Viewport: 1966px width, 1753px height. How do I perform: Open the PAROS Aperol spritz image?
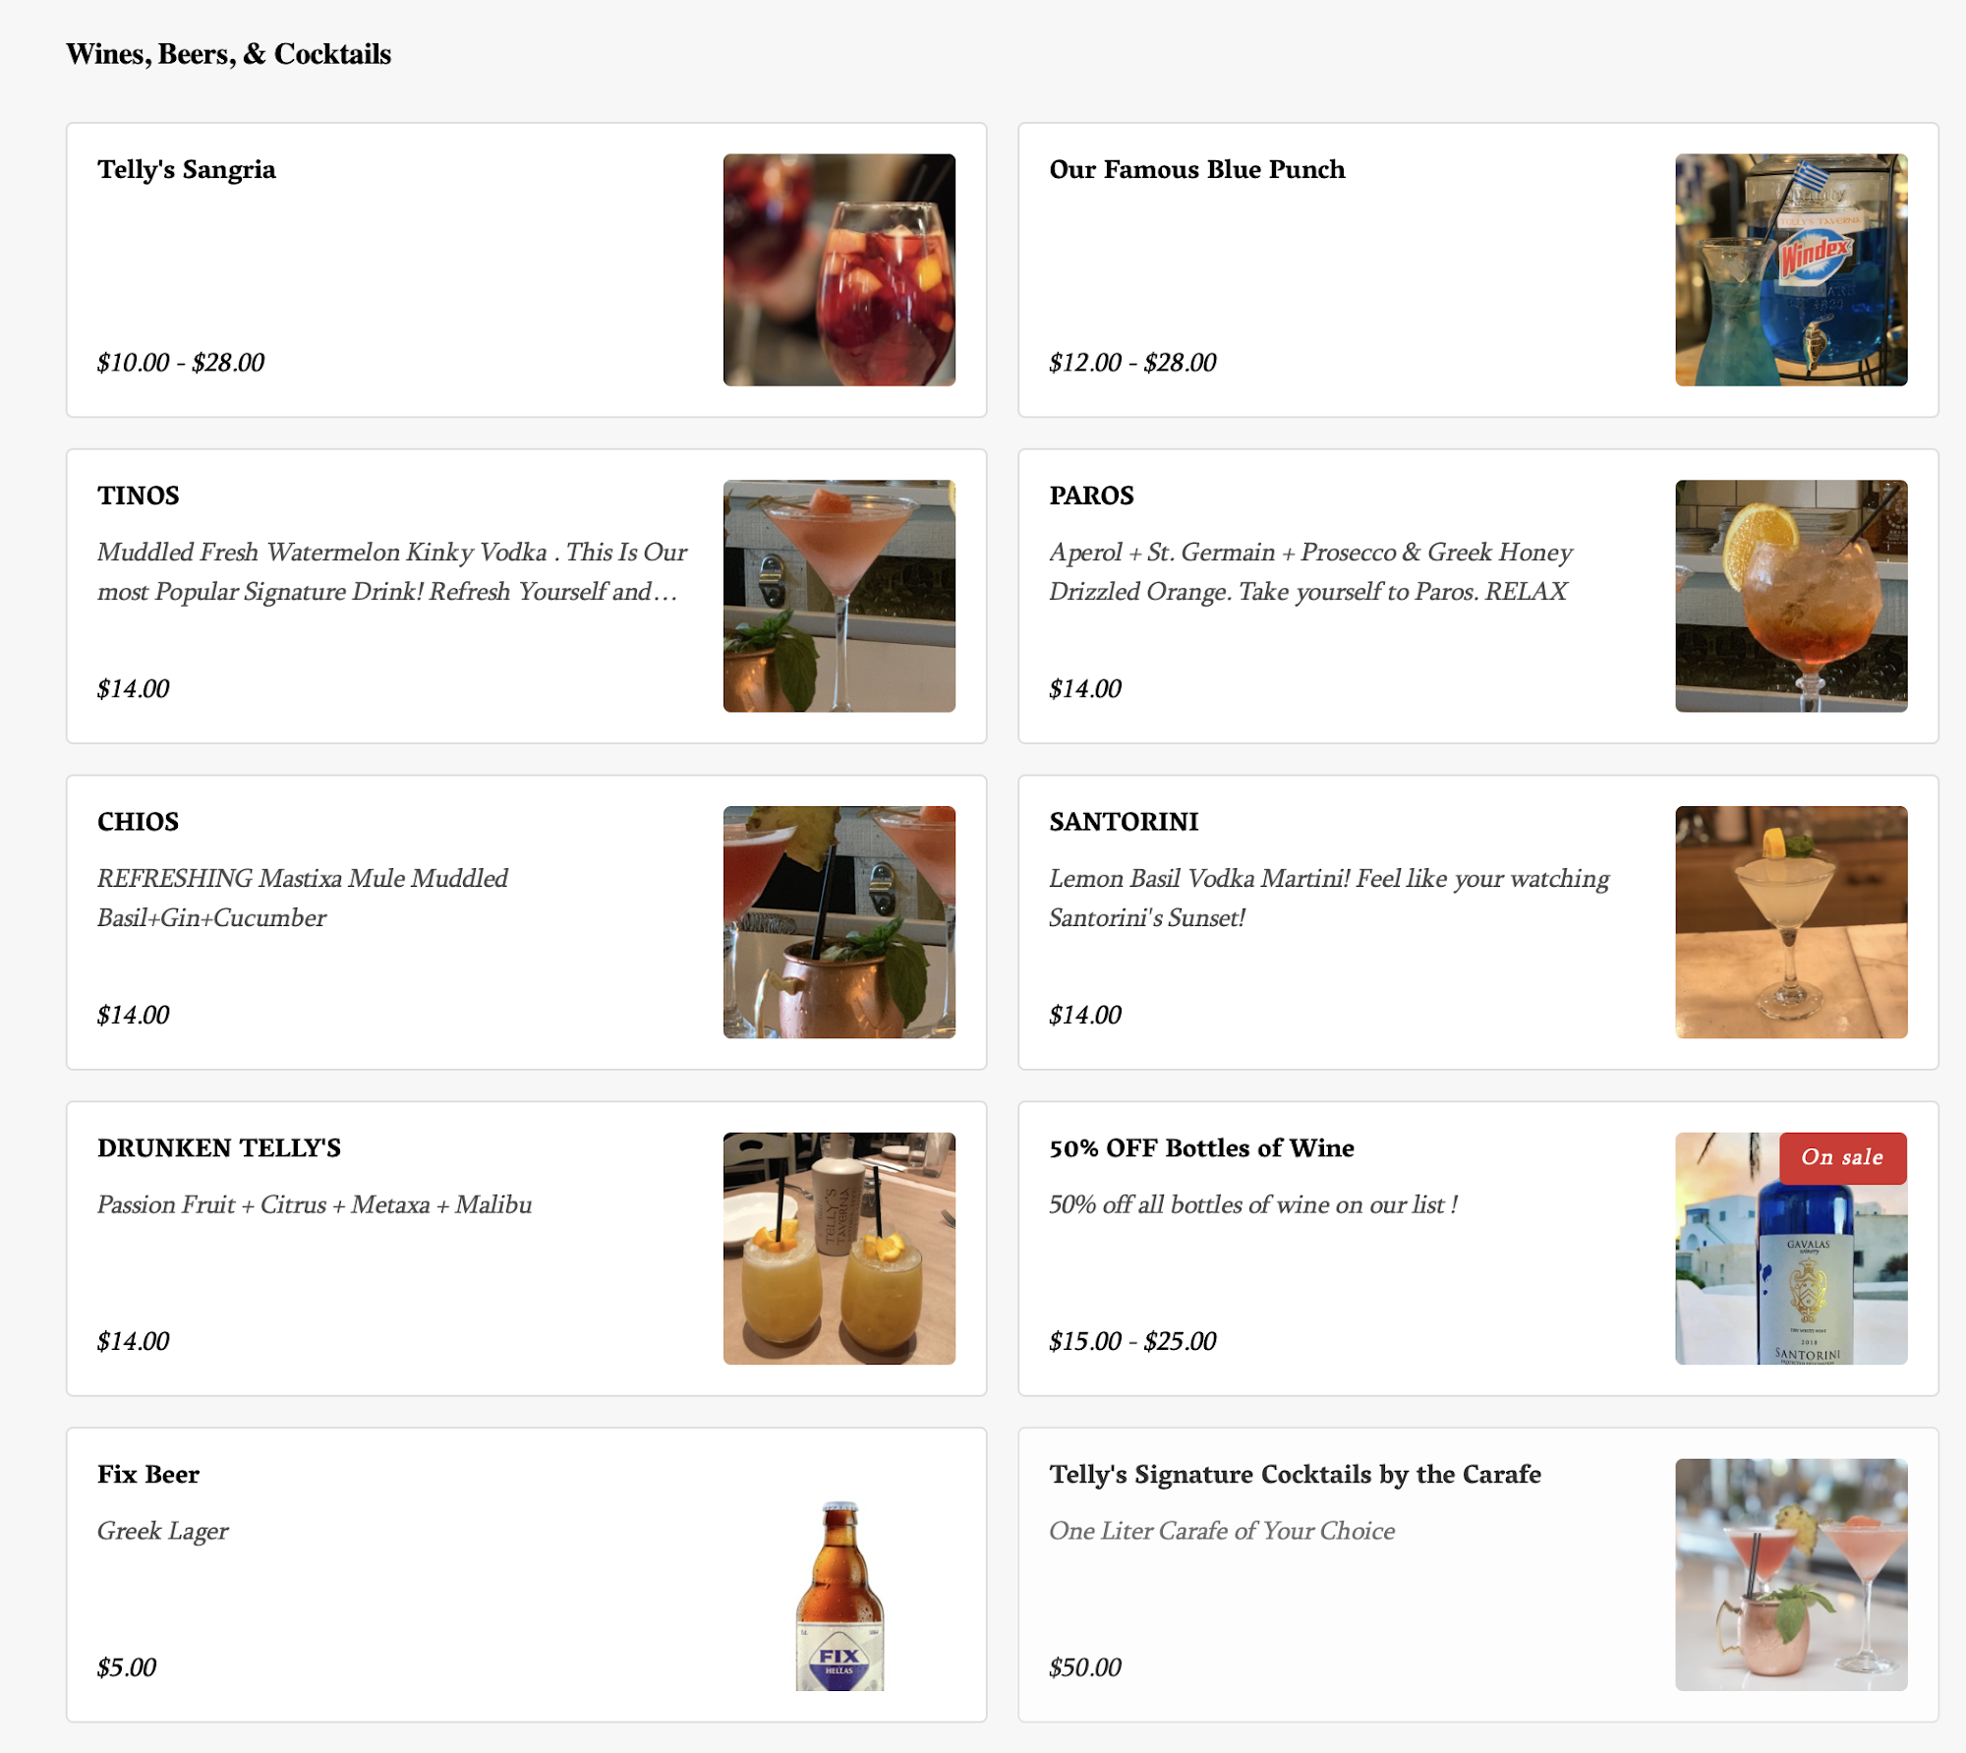click(1791, 596)
